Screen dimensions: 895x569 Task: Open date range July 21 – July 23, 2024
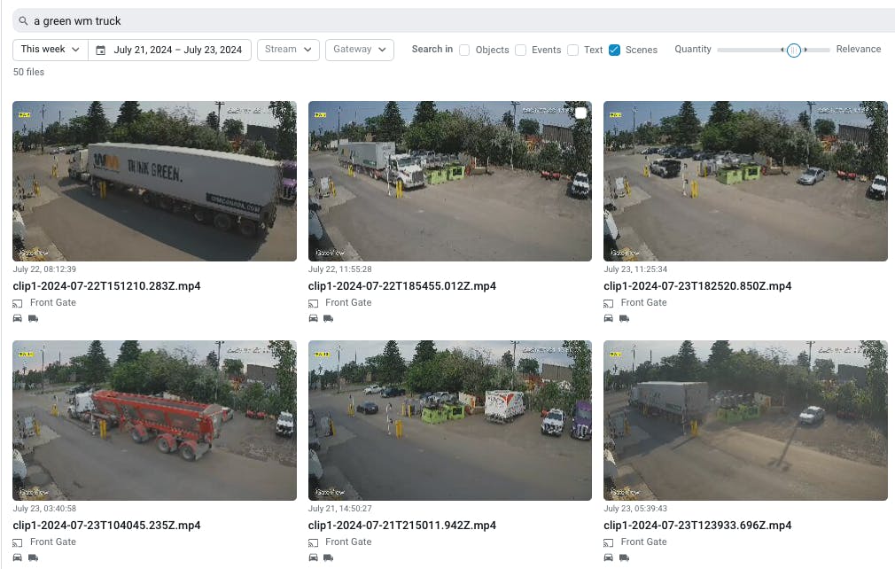point(177,50)
